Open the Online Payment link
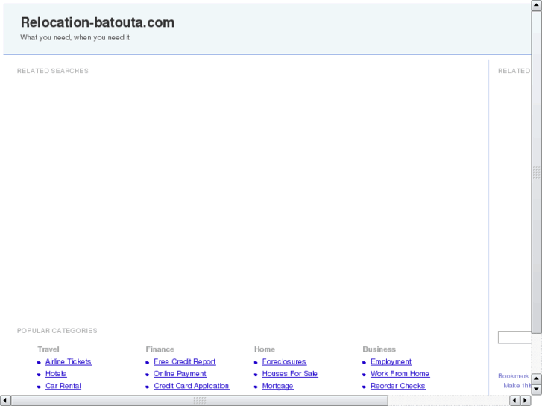Screen dimensions: 542x406 coord(180,373)
